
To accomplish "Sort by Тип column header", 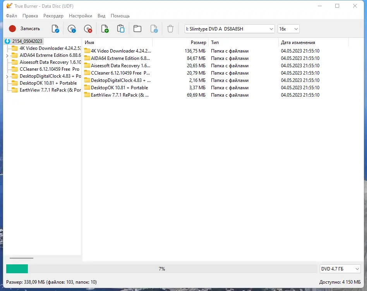I will tap(244, 43).
